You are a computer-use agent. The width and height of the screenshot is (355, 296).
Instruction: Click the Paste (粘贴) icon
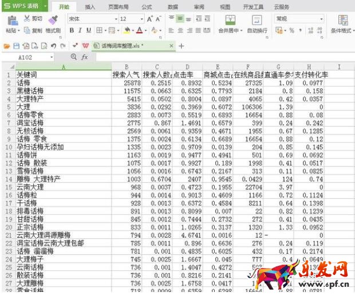(11, 20)
